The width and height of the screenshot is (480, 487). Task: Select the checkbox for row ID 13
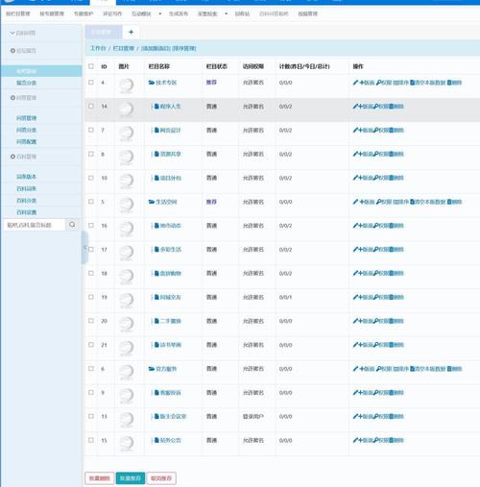click(91, 416)
